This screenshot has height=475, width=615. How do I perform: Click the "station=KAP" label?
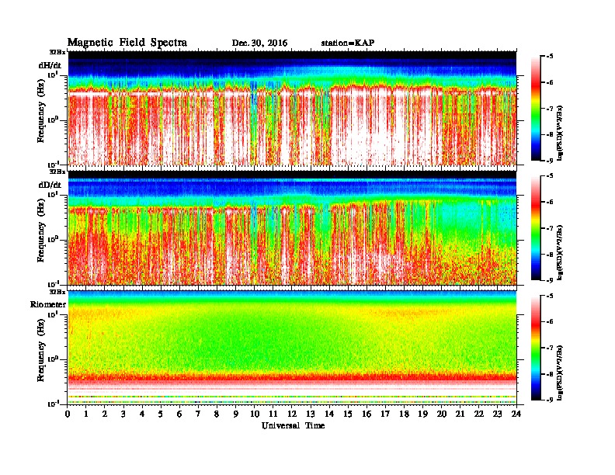coord(348,43)
